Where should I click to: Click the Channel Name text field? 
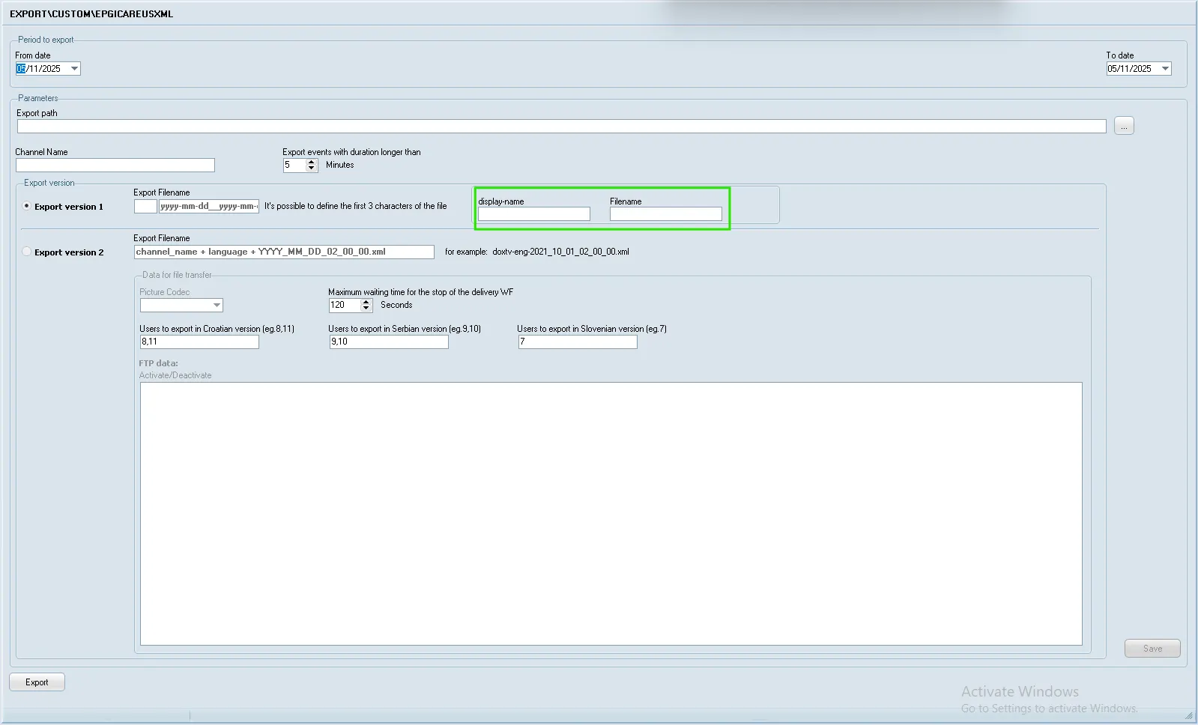[x=115, y=166]
